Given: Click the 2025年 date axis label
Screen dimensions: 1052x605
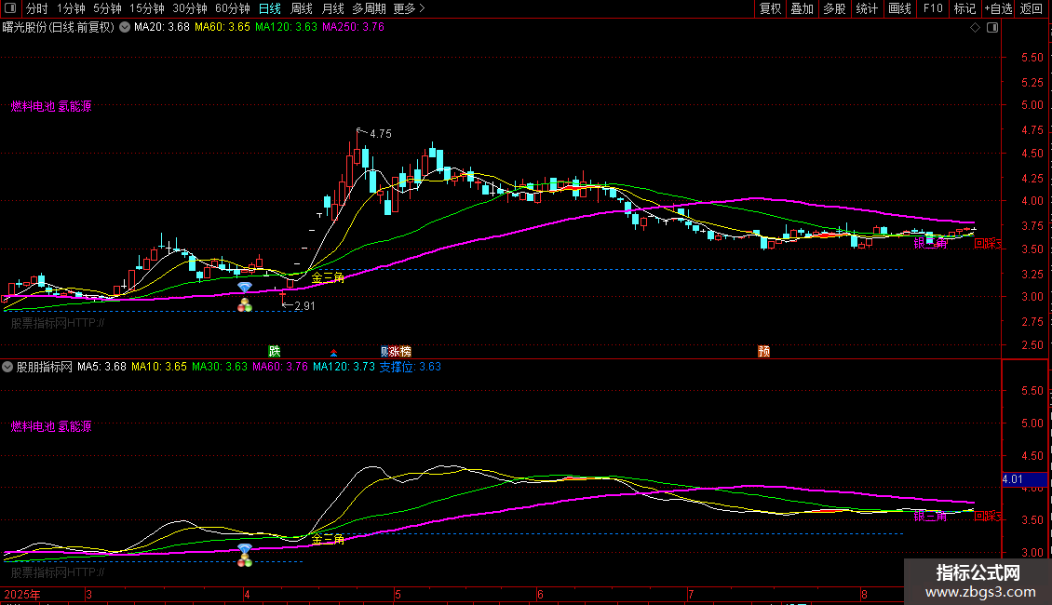Looking at the screenshot, I should tap(22, 594).
